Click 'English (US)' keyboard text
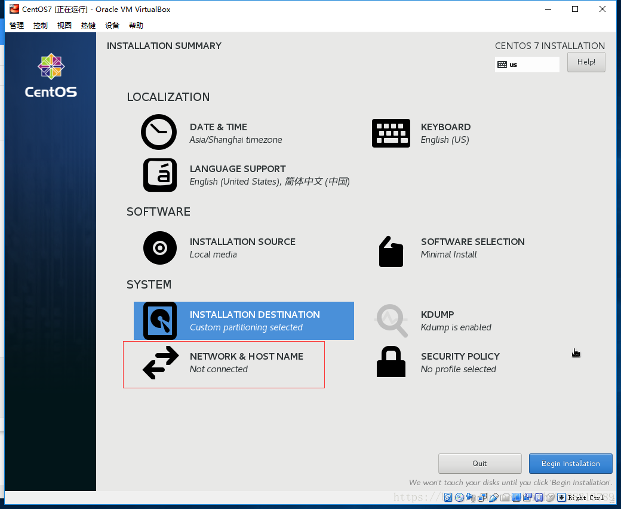 click(445, 140)
